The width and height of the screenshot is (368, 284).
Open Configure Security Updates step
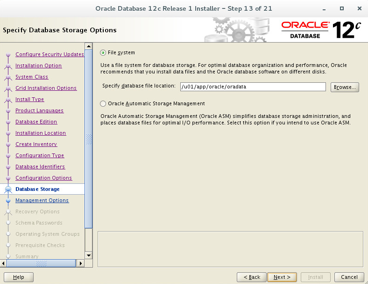pos(50,54)
